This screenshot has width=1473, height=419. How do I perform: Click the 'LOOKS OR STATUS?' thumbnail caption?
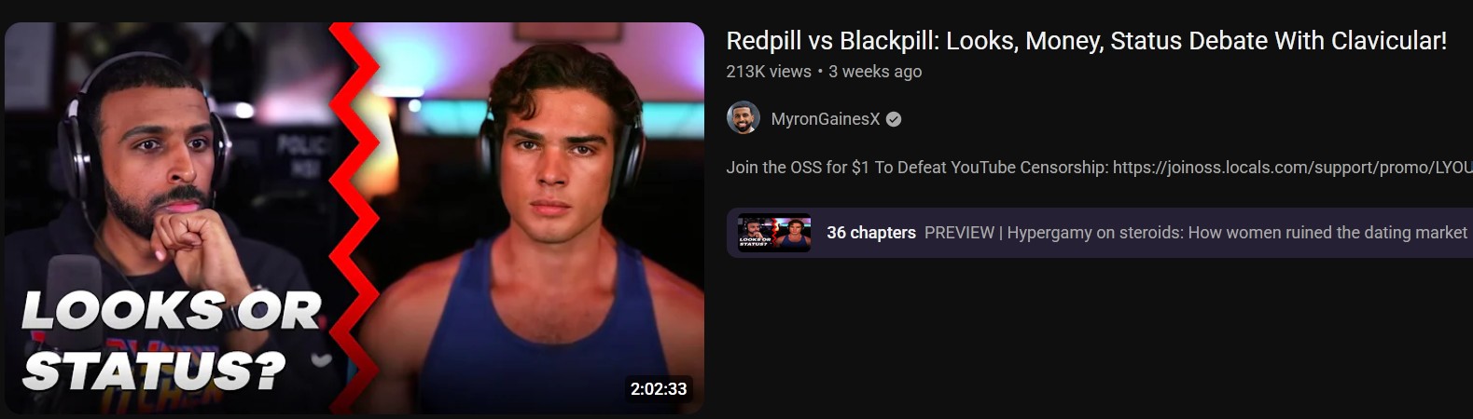(171, 341)
